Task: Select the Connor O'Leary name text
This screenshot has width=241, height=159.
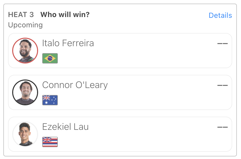Action: (75, 85)
